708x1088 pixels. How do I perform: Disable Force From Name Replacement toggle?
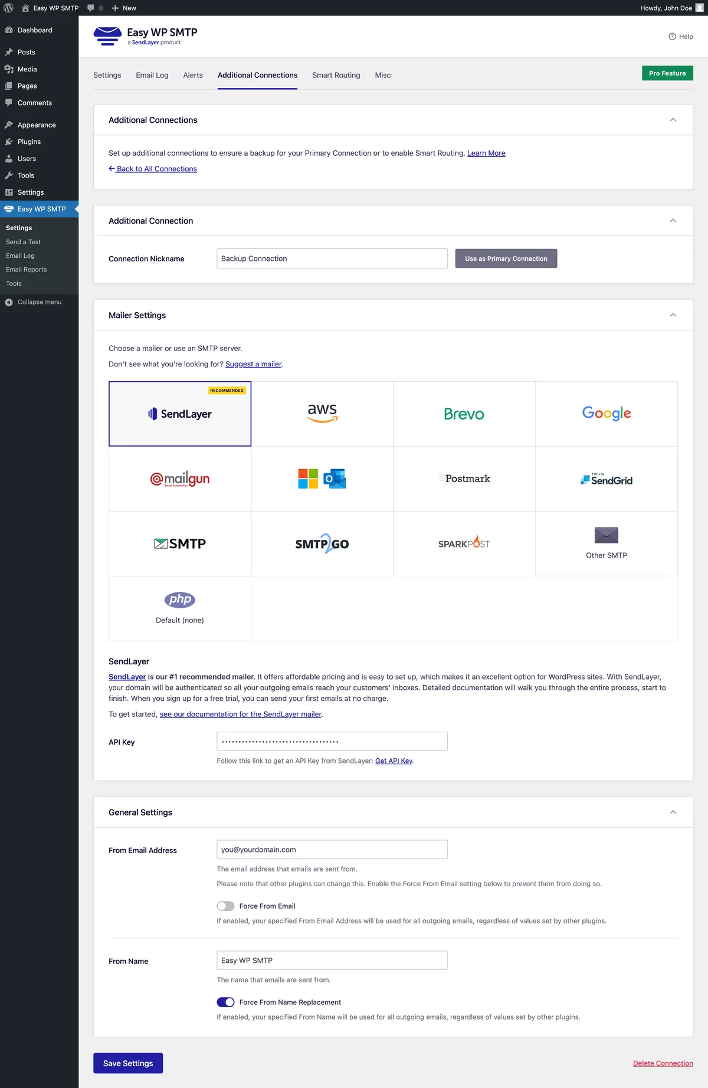point(225,1002)
